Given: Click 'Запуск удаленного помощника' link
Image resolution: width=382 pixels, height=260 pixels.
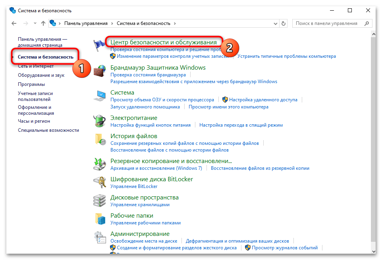Looking at the screenshot, I should point(145,107).
